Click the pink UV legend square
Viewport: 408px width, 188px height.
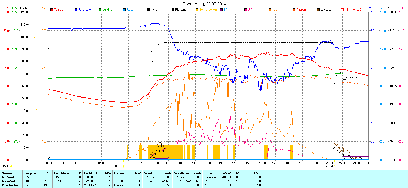(x=246, y=10)
